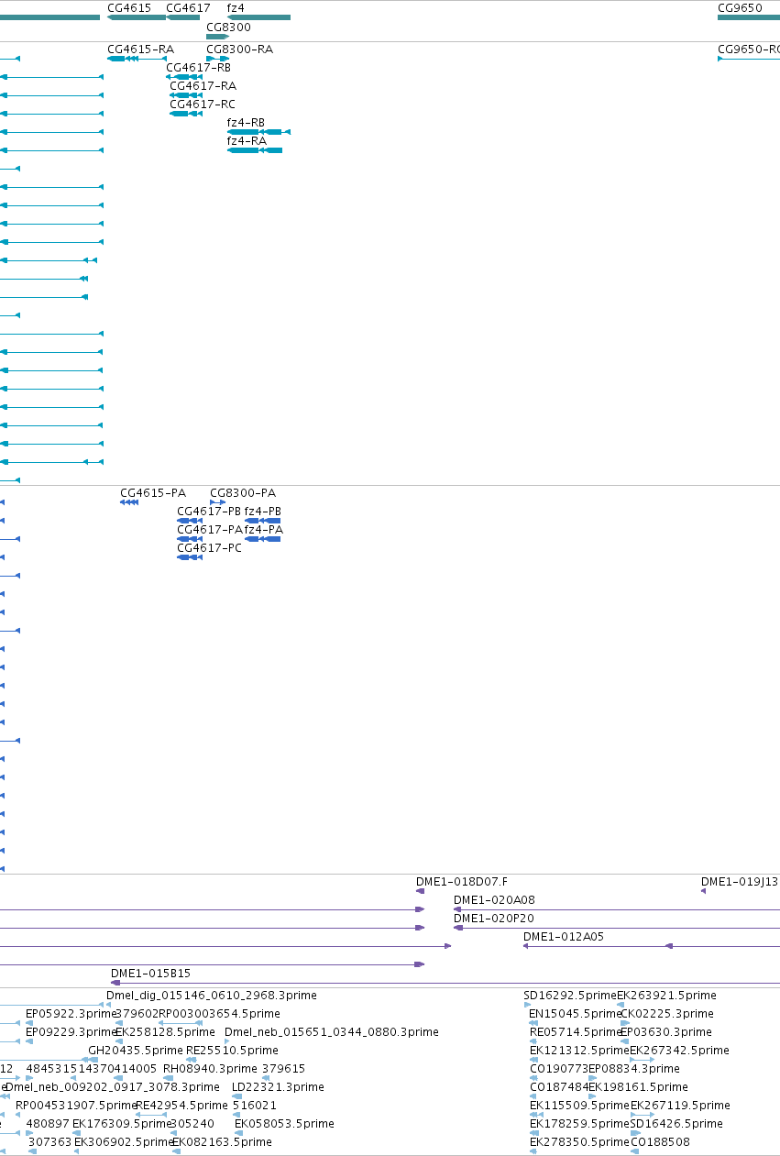
Task: Select the EK258128.5prime EST
Action: tap(119, 1041)
